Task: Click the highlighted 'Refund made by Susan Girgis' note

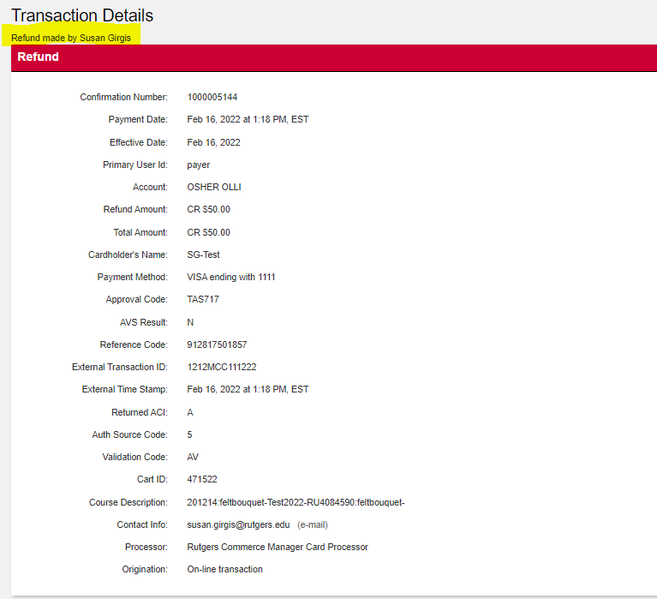Action: [x=71, y=38]
